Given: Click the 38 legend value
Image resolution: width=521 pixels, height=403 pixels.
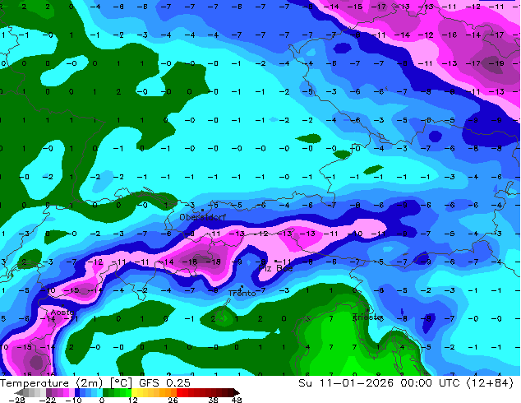Looking at the screenshot, I should (214, 400).
